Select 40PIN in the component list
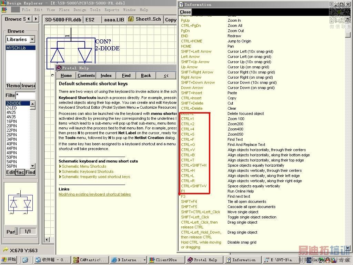 tap(18, 144)
